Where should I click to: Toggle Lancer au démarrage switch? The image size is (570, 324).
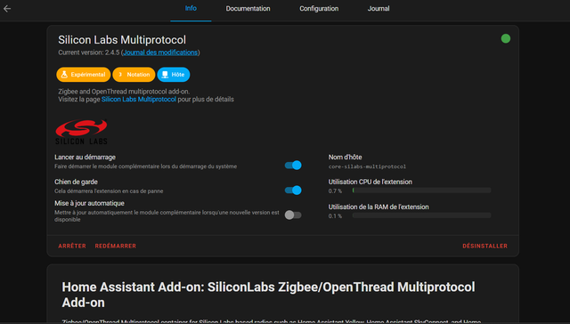pos(293,166)
